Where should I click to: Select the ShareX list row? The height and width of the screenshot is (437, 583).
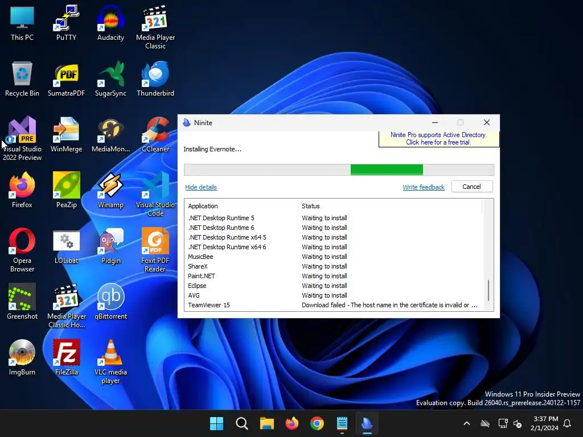tap(335, 266)
